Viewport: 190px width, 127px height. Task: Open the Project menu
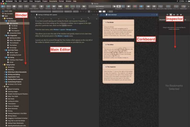coord(45,1)
